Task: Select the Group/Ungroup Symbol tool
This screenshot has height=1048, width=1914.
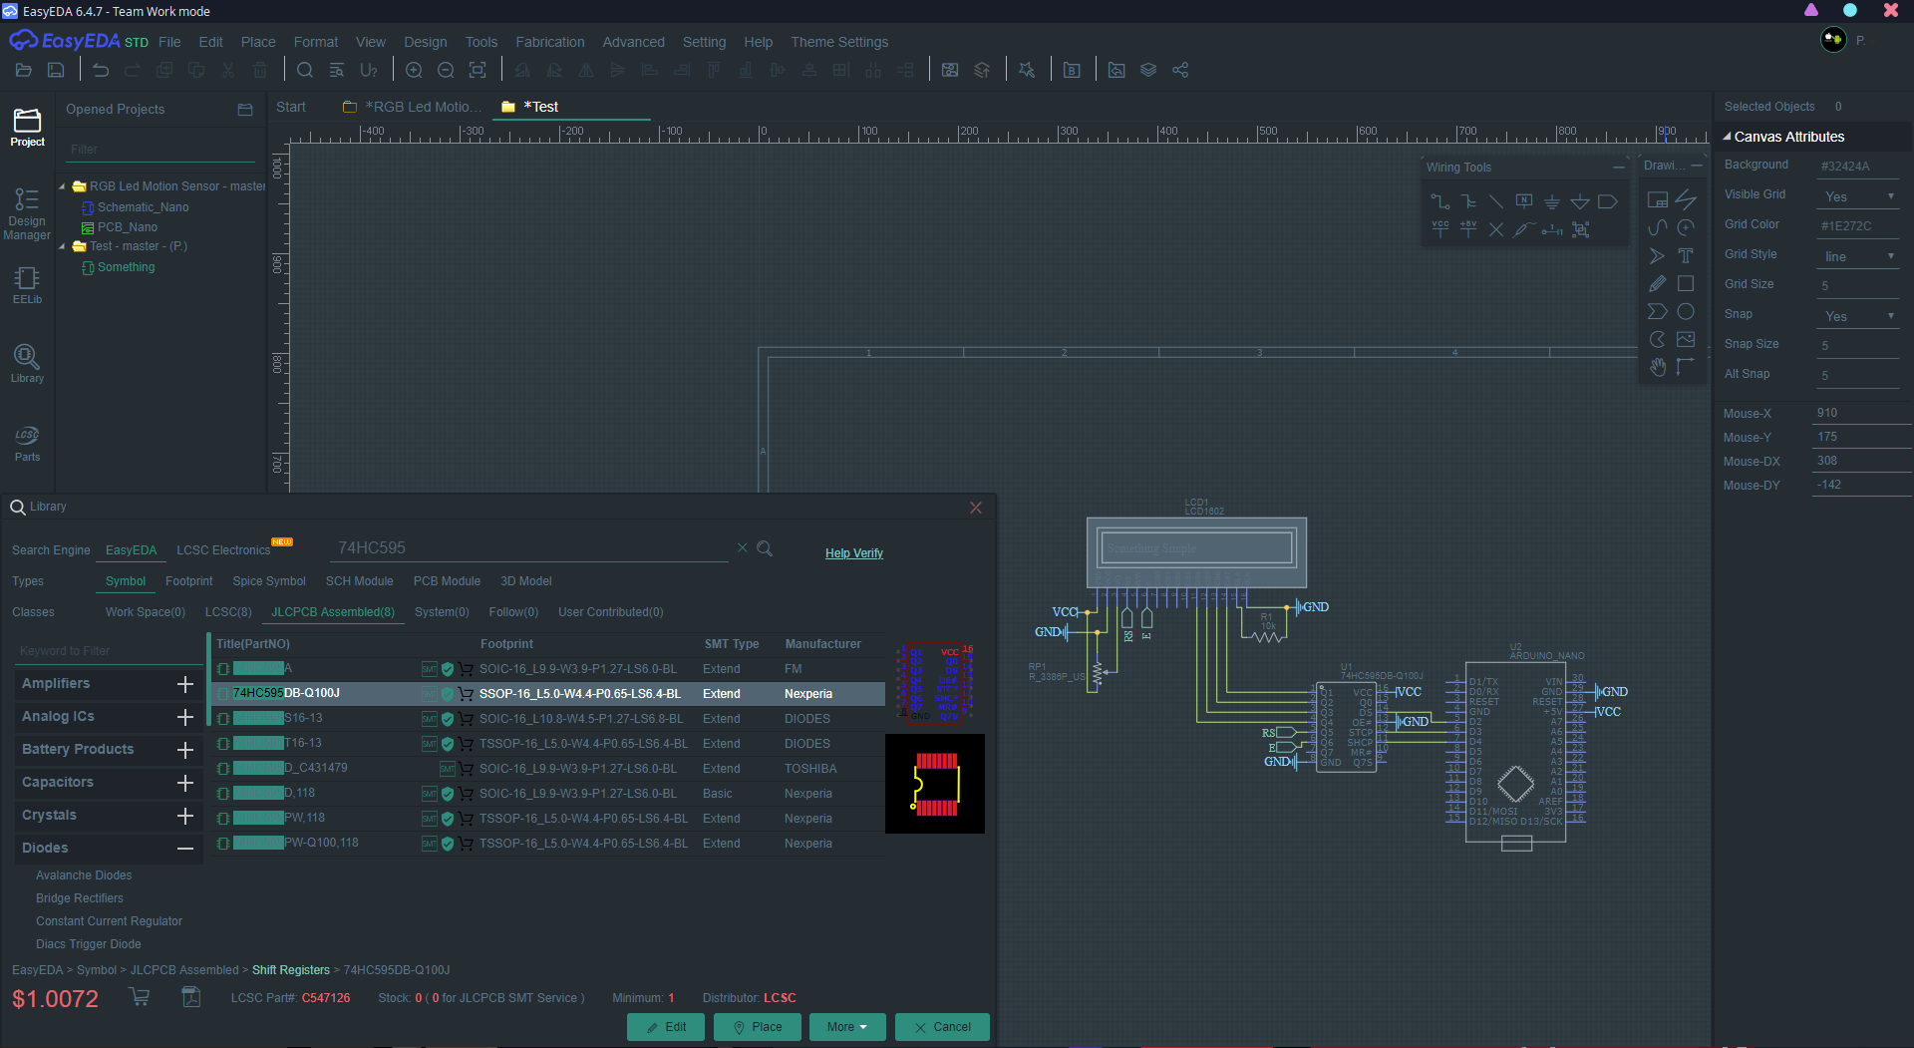Action: point(1580,229)
